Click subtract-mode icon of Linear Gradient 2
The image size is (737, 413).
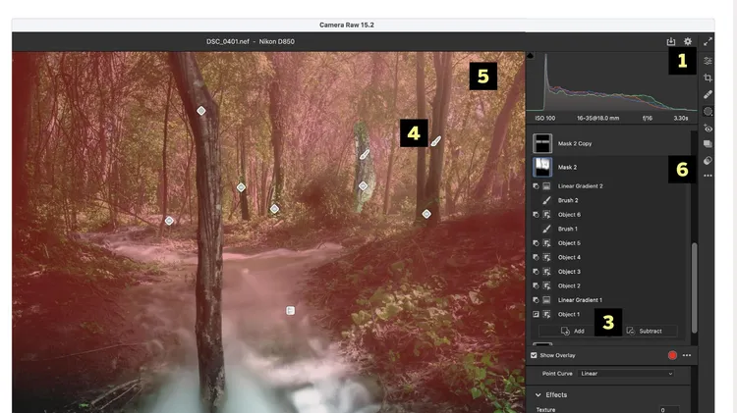(536, 186)
